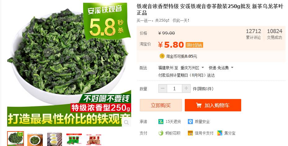Click the 限时促销 promotion tag
This screenshot has width=288, height=146.
[194, 45]
